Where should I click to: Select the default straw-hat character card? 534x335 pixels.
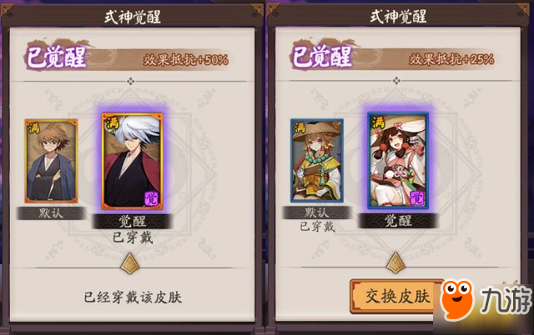point(317,161)
